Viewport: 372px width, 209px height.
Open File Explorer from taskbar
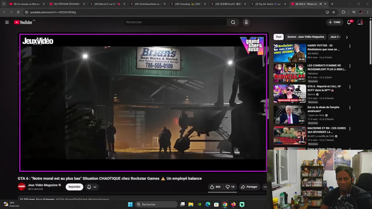191,204
